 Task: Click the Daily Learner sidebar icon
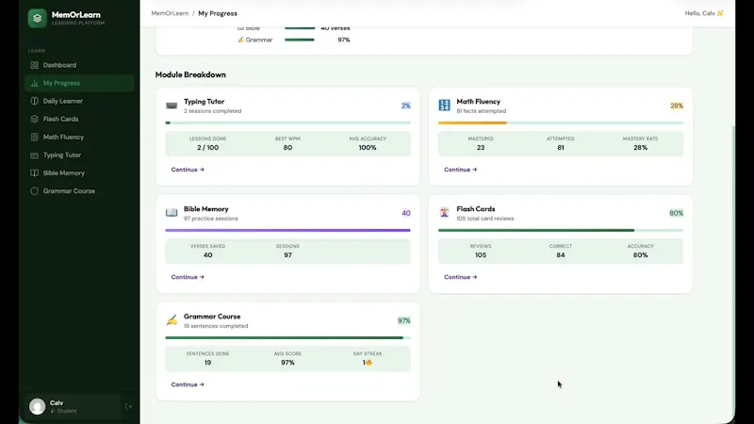(x=34, y=101)
